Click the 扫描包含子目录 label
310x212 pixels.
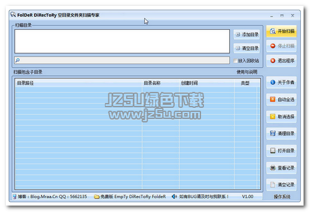[28, 72]
